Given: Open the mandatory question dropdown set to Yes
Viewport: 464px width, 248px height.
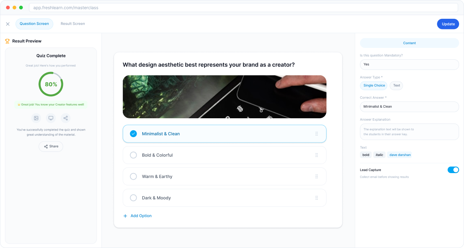Looking at the screenshot, I should click(409, 64).
